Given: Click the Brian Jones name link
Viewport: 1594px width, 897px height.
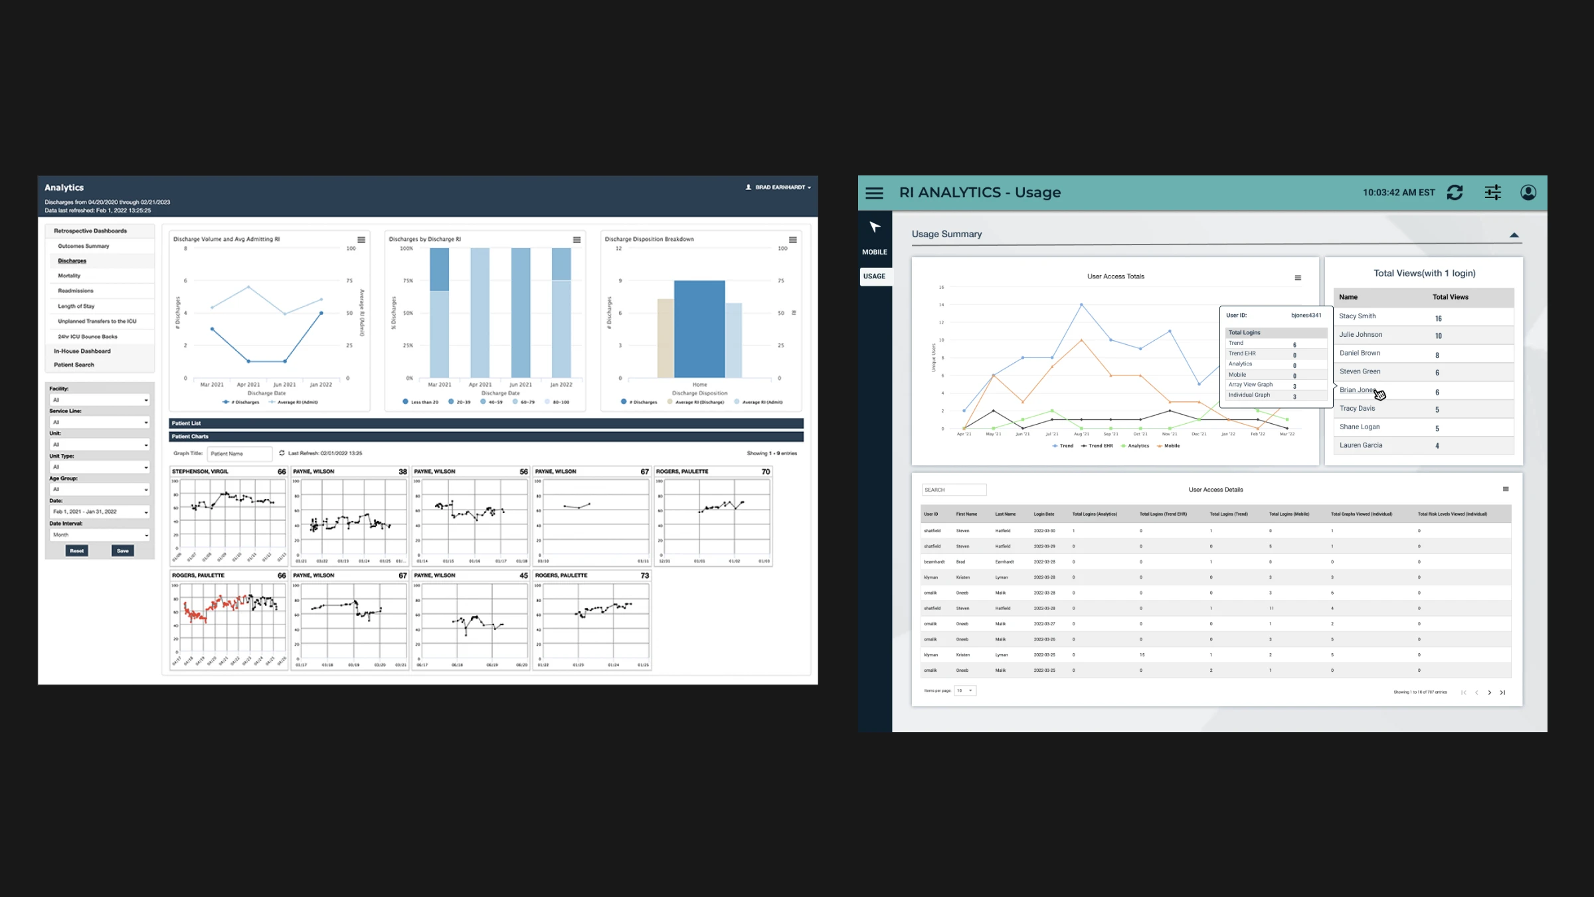Looking at the screenshot, I should point(1357,390).
